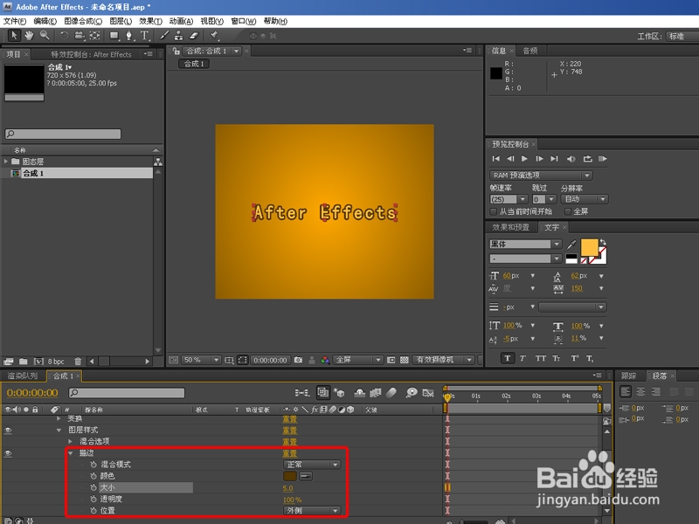Select the Rectangle mask tool
Screen dimensions: 699x524
[114, 36]
